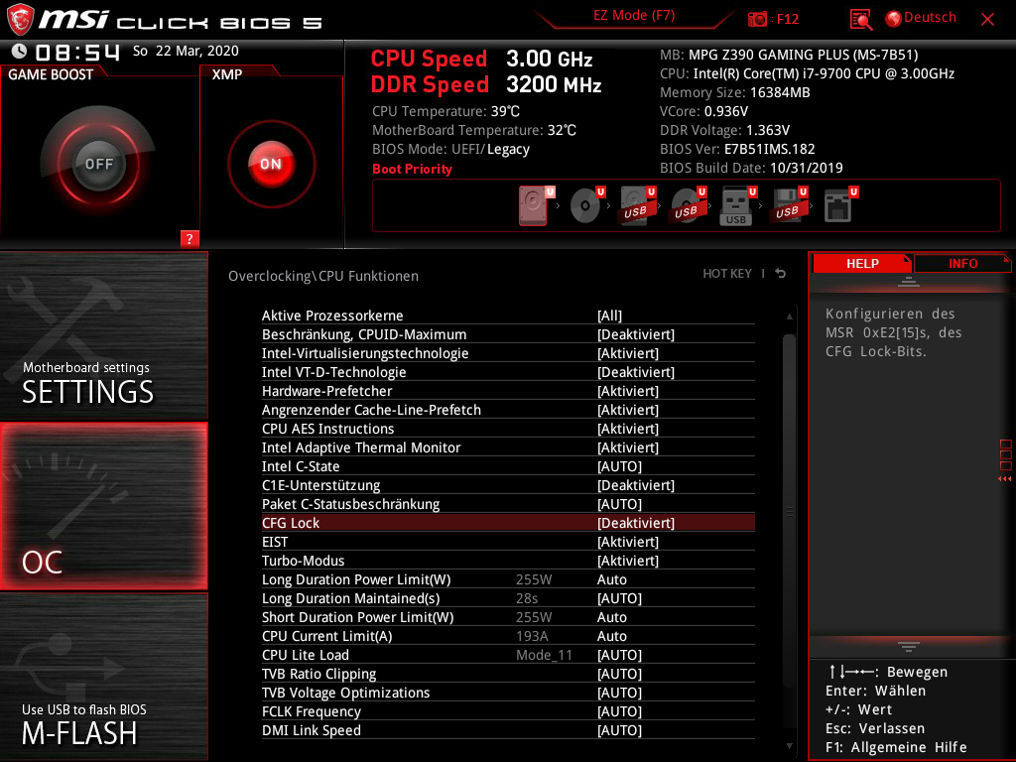Switch to the HELP tab
Viewport: 1016px width, 762px height.
tap(862, 264)
